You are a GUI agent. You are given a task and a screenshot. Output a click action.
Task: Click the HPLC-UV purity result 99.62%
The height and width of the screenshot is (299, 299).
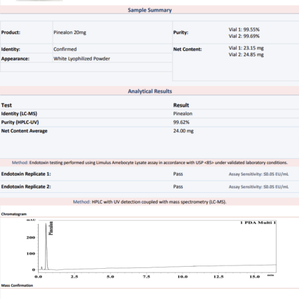[181, 122]
